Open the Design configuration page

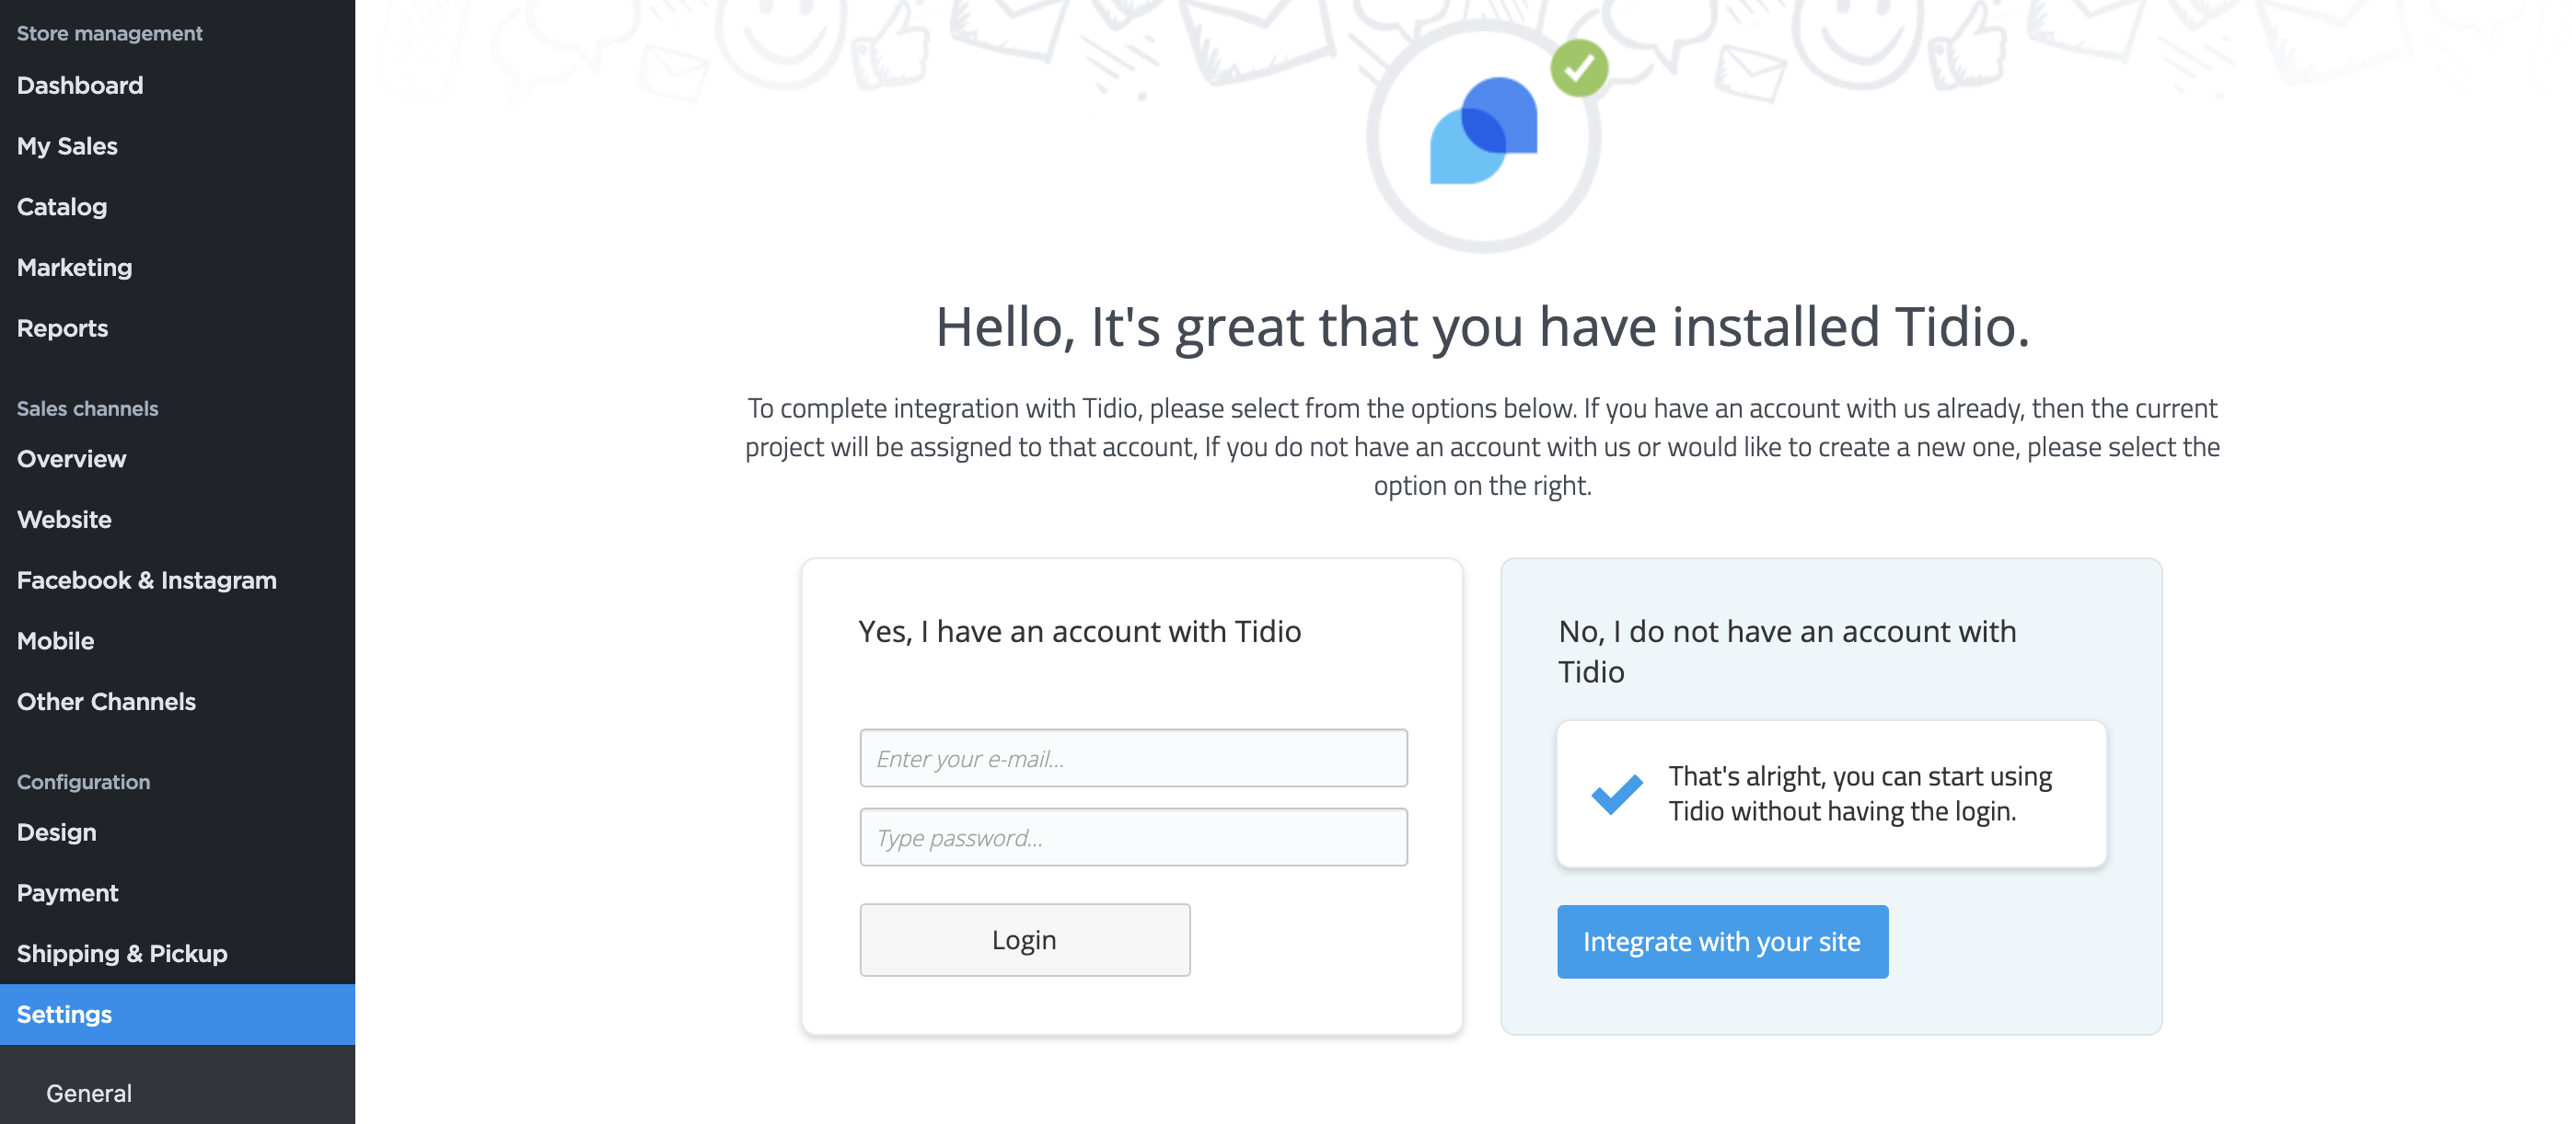(56, 832)
